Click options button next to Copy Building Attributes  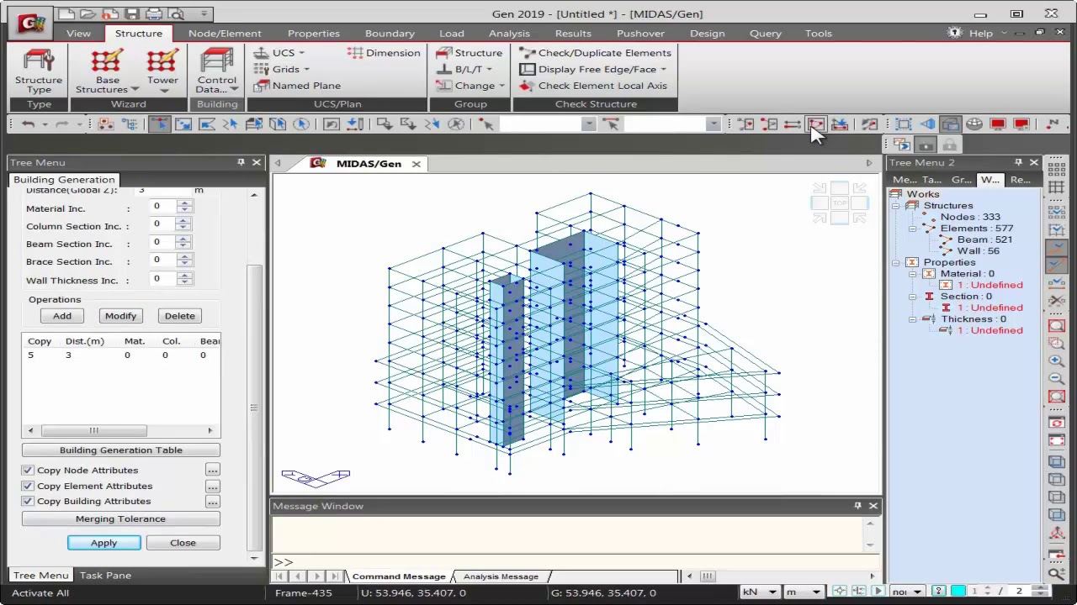point(212,501)
